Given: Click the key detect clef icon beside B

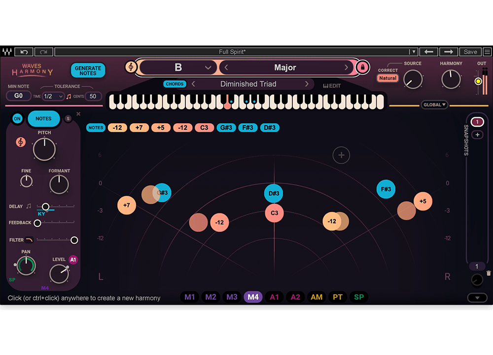Looking at the screenshot, I should click(x=131, y=67).
